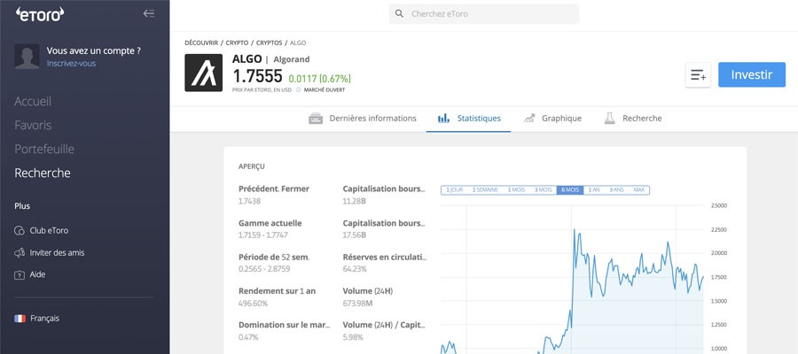Select the 3 MOIS chart range
The width and height of the screenshot is (798, 354).
coord(543,190)
